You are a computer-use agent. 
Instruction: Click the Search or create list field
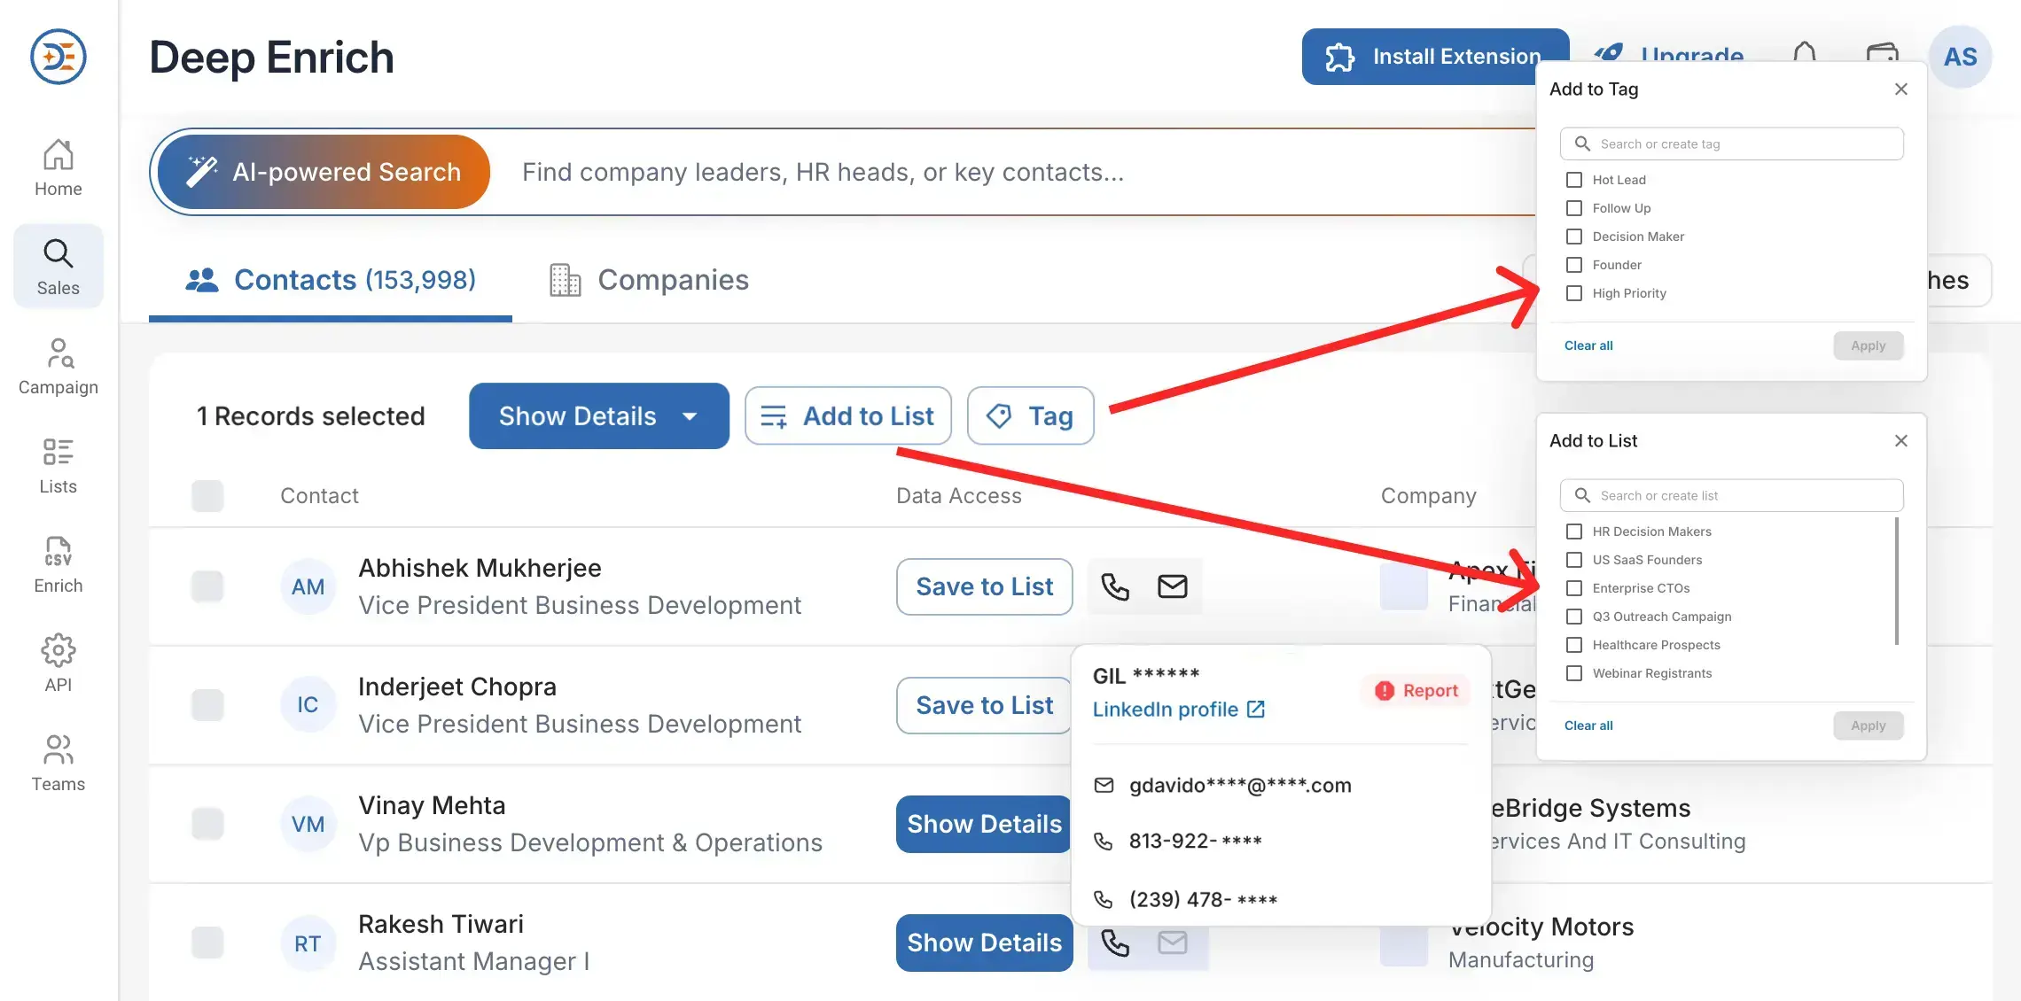point(1732,495)
